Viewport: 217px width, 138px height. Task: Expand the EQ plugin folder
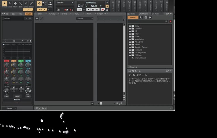130,31
